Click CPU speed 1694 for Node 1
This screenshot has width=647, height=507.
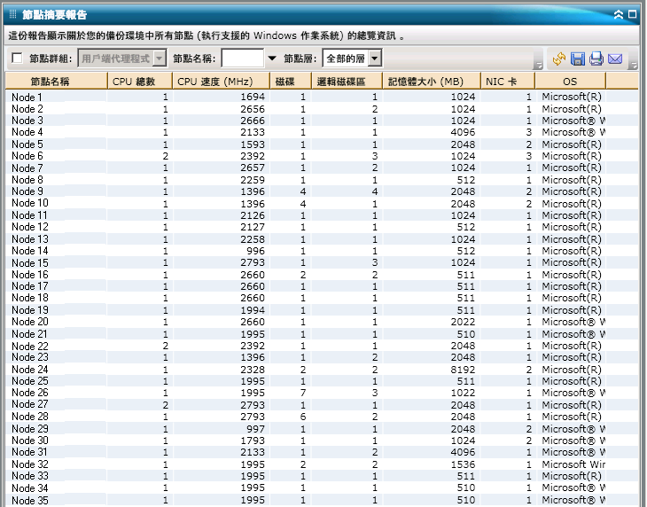tap(253, 97)
